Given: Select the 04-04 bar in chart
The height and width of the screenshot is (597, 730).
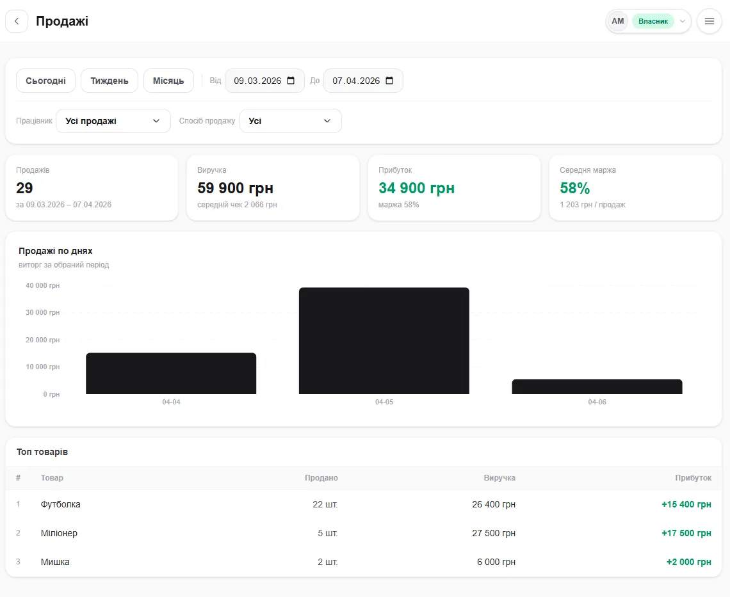Looking at the screenshot, I should tap(171, 373).
